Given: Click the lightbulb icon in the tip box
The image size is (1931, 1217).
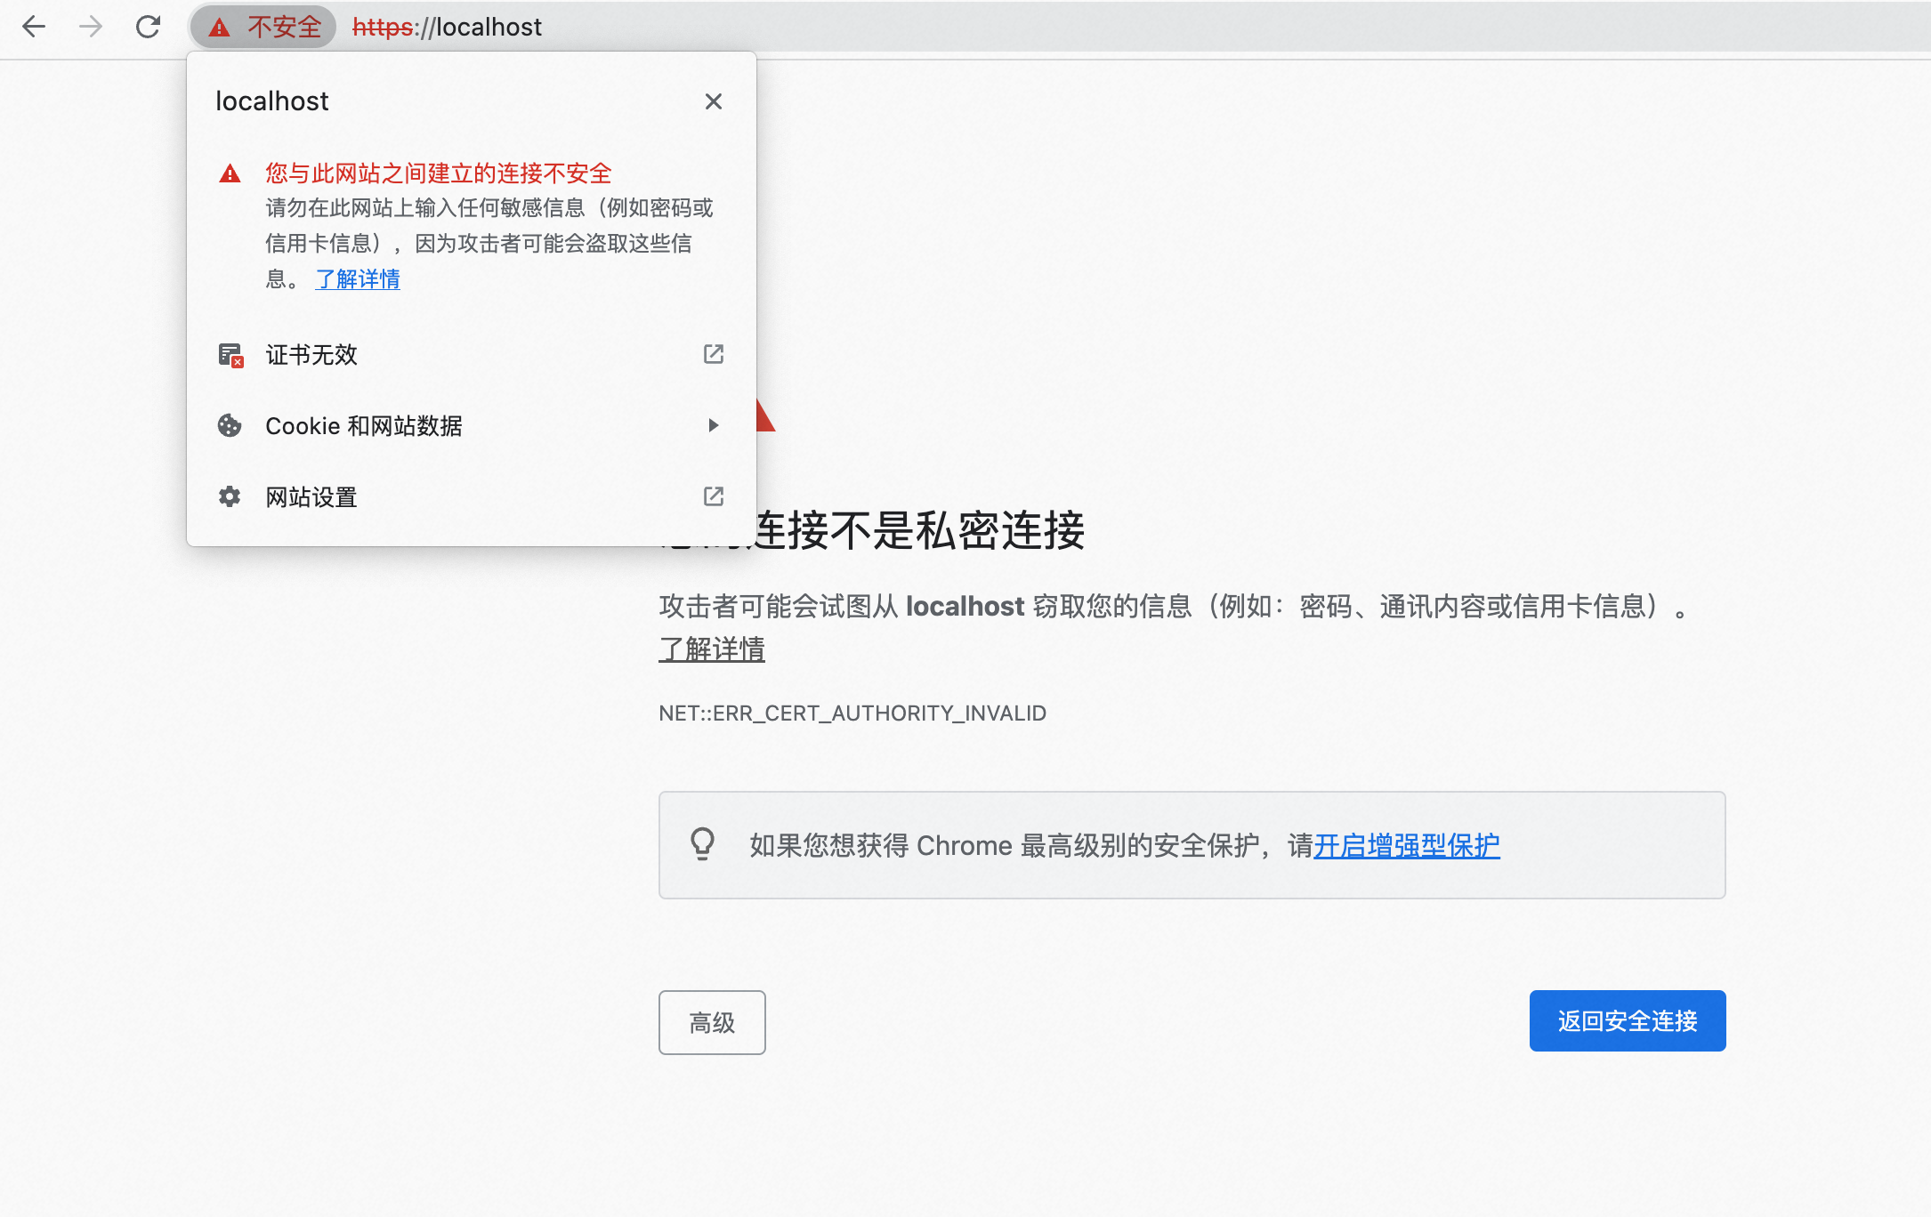Looking at the screenshot, I should tap(703, 843).
